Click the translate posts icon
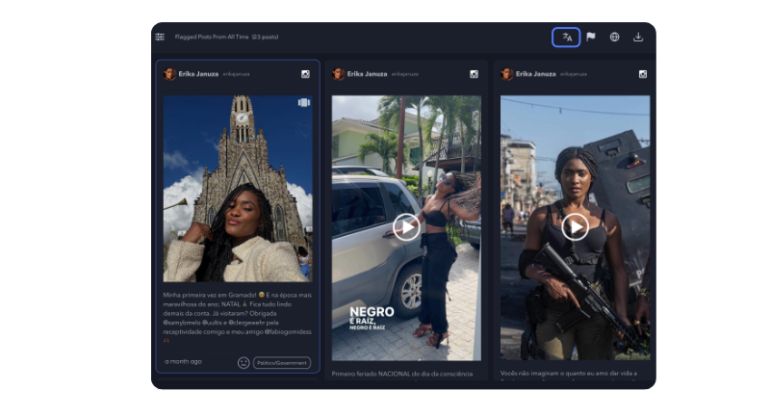The image size is (770, 417). 566,38
